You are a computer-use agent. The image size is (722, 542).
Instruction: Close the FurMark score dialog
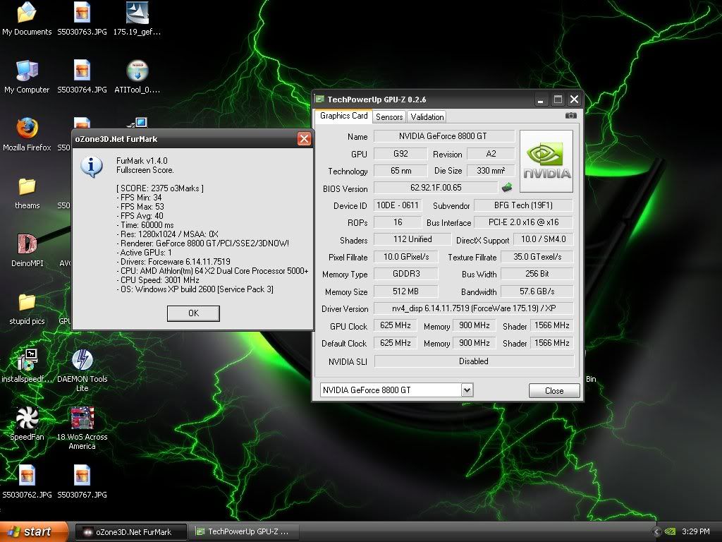304,139
